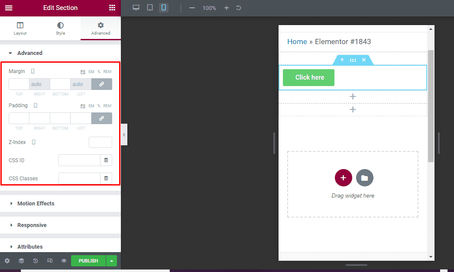454x272 pixels.
Task: Expand the Motion Effects section
Action: point(36,203)
